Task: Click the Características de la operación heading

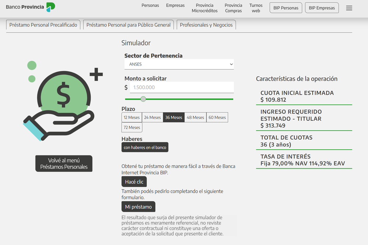Action: [297, 79]
